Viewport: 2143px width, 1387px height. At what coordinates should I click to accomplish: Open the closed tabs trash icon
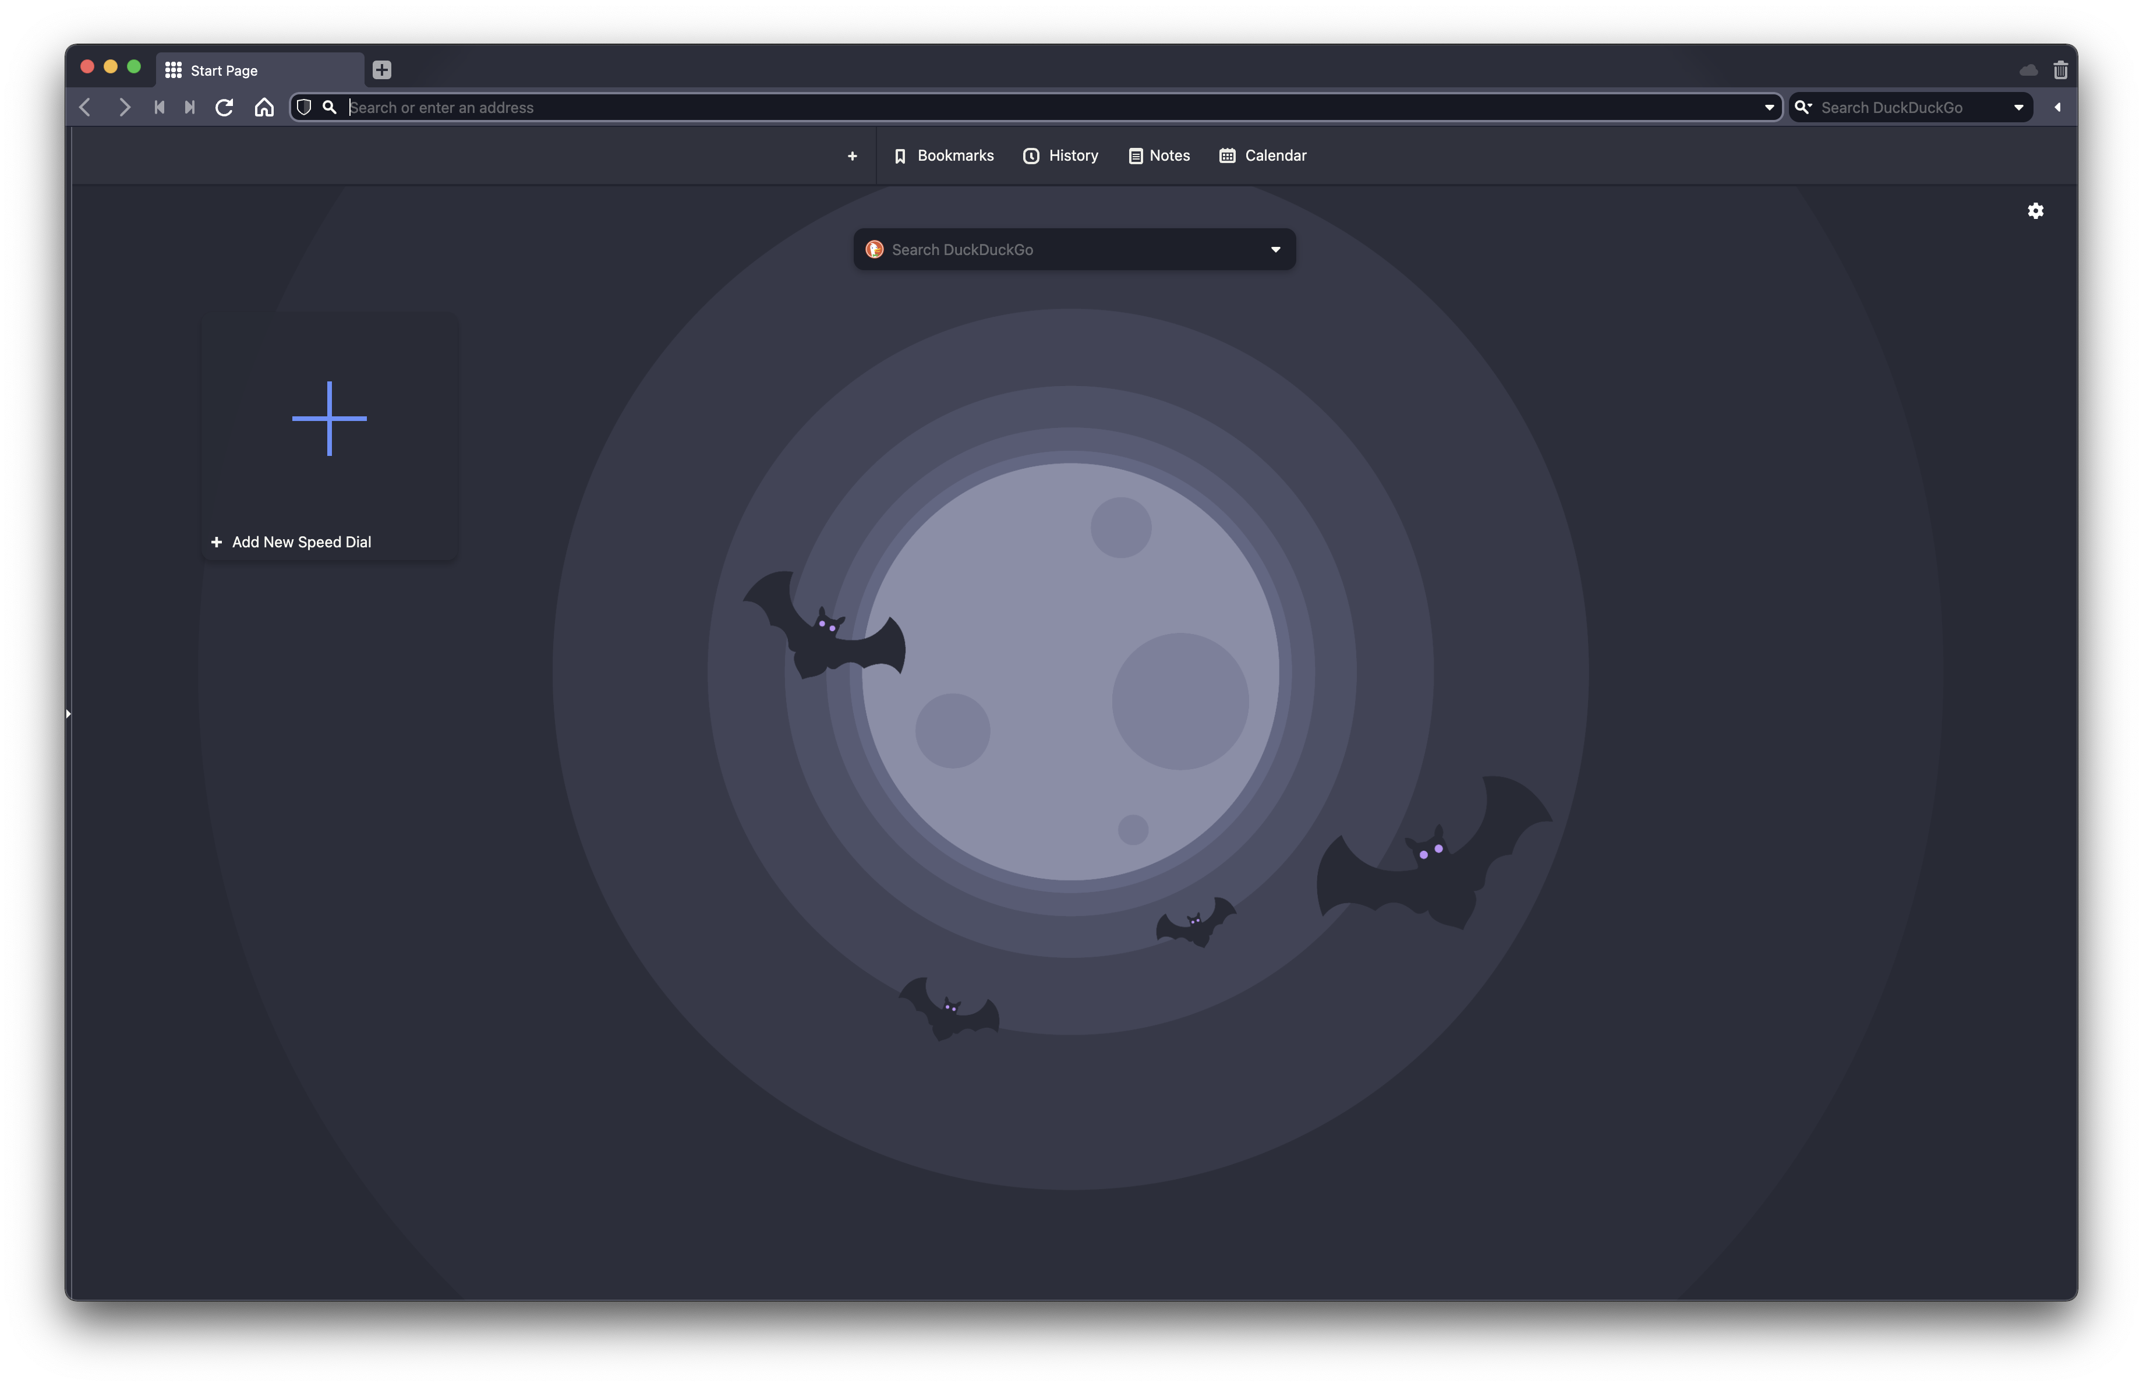pos(2060,70)
